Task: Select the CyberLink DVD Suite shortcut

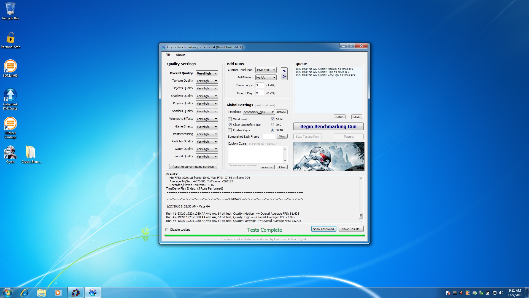Action: pos(10,99)
